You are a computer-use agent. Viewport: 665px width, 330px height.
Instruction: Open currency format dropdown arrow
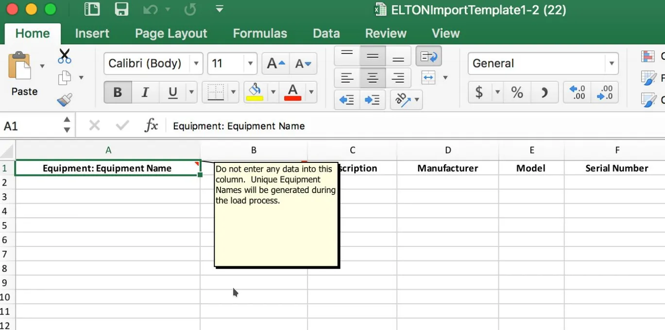(x=497, y=92)
